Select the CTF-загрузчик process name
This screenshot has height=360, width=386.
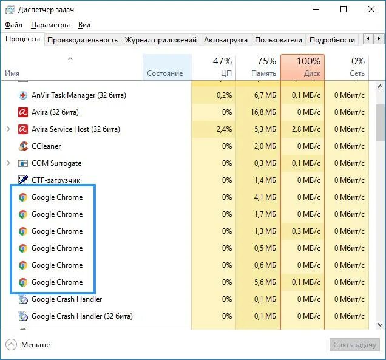pyautogui.click(x=56, y=180)
